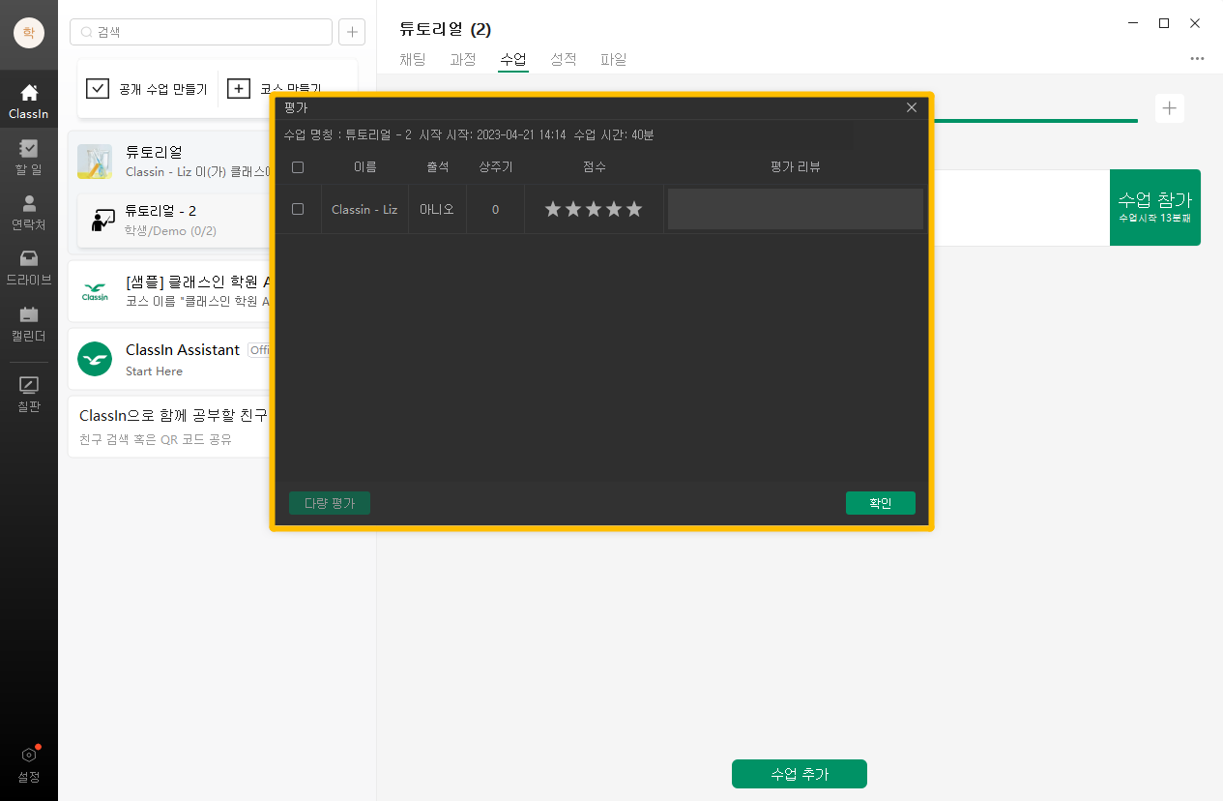This screenshot has width=1223, height=801.
Task: Open the 드라이브 drive sidebar icon
Action: click(x=29, y=268)
